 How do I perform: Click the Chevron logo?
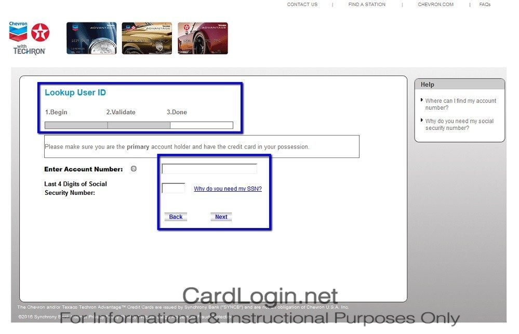coord(18,32)
